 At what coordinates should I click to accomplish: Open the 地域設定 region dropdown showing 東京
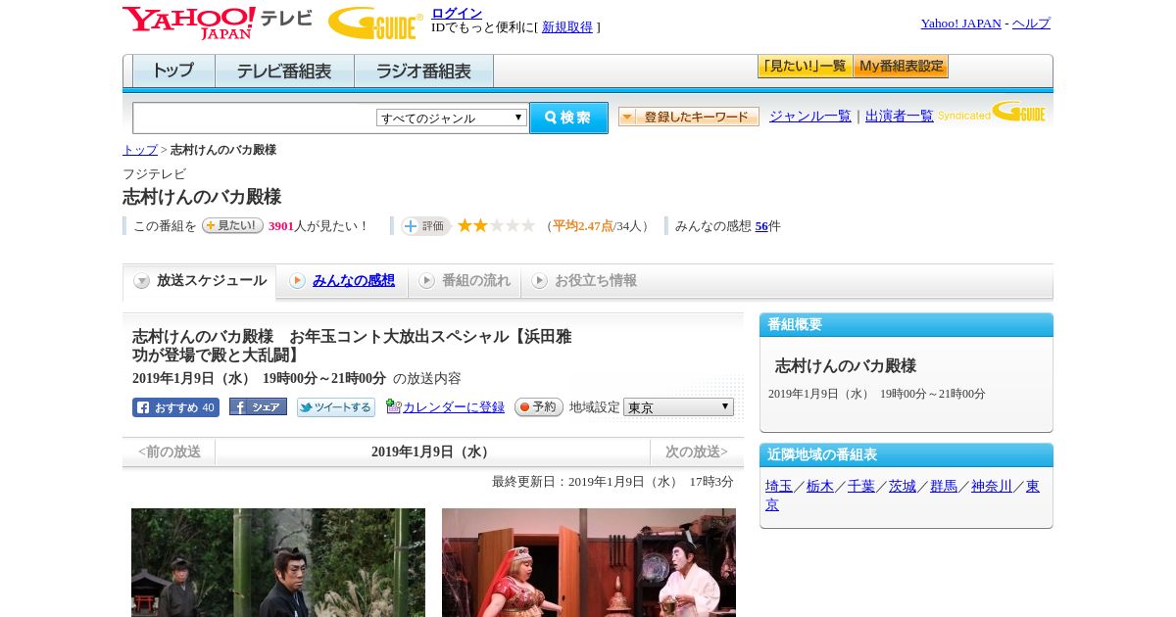(x=678, y=406)
